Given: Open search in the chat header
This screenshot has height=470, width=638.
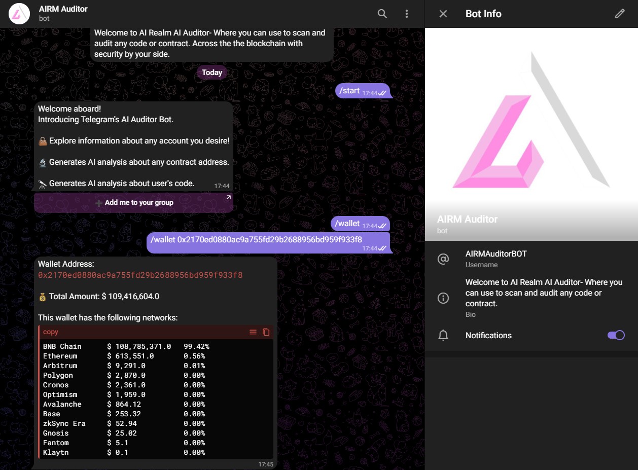Looking at the screenshot, I should (382, 14).
